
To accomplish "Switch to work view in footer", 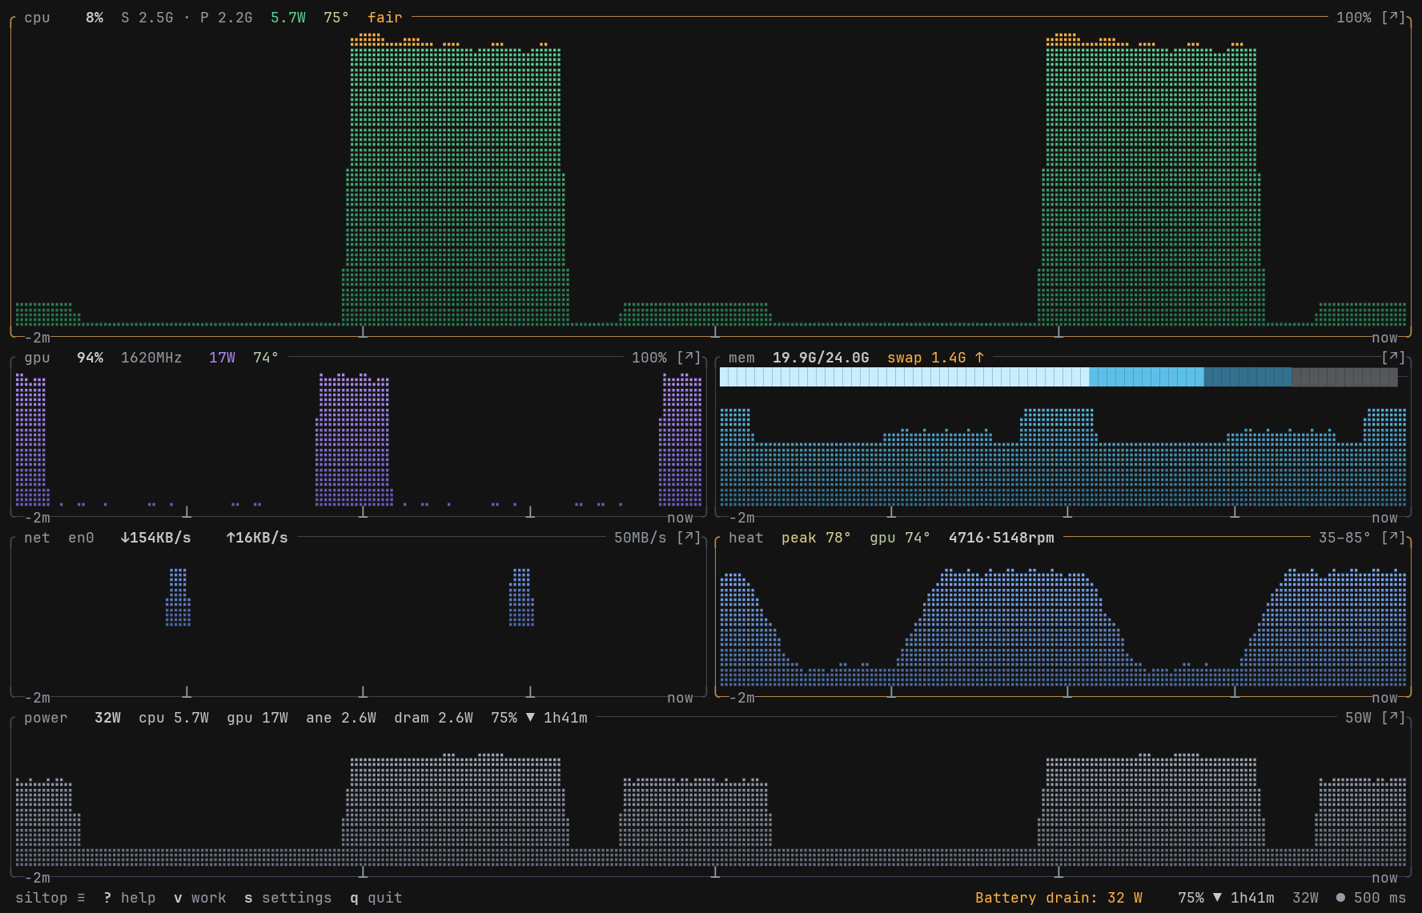I will pyautogui.click(x=200, y=898).
